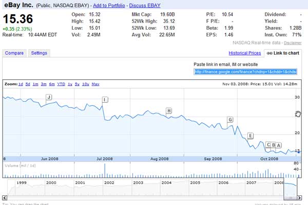Click the timeline range slider handle
308x205 pixels.
pos(291,198)
